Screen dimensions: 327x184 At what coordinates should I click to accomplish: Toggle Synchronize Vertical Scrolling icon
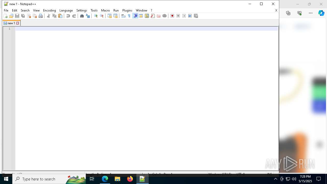(x=110, y=16)
